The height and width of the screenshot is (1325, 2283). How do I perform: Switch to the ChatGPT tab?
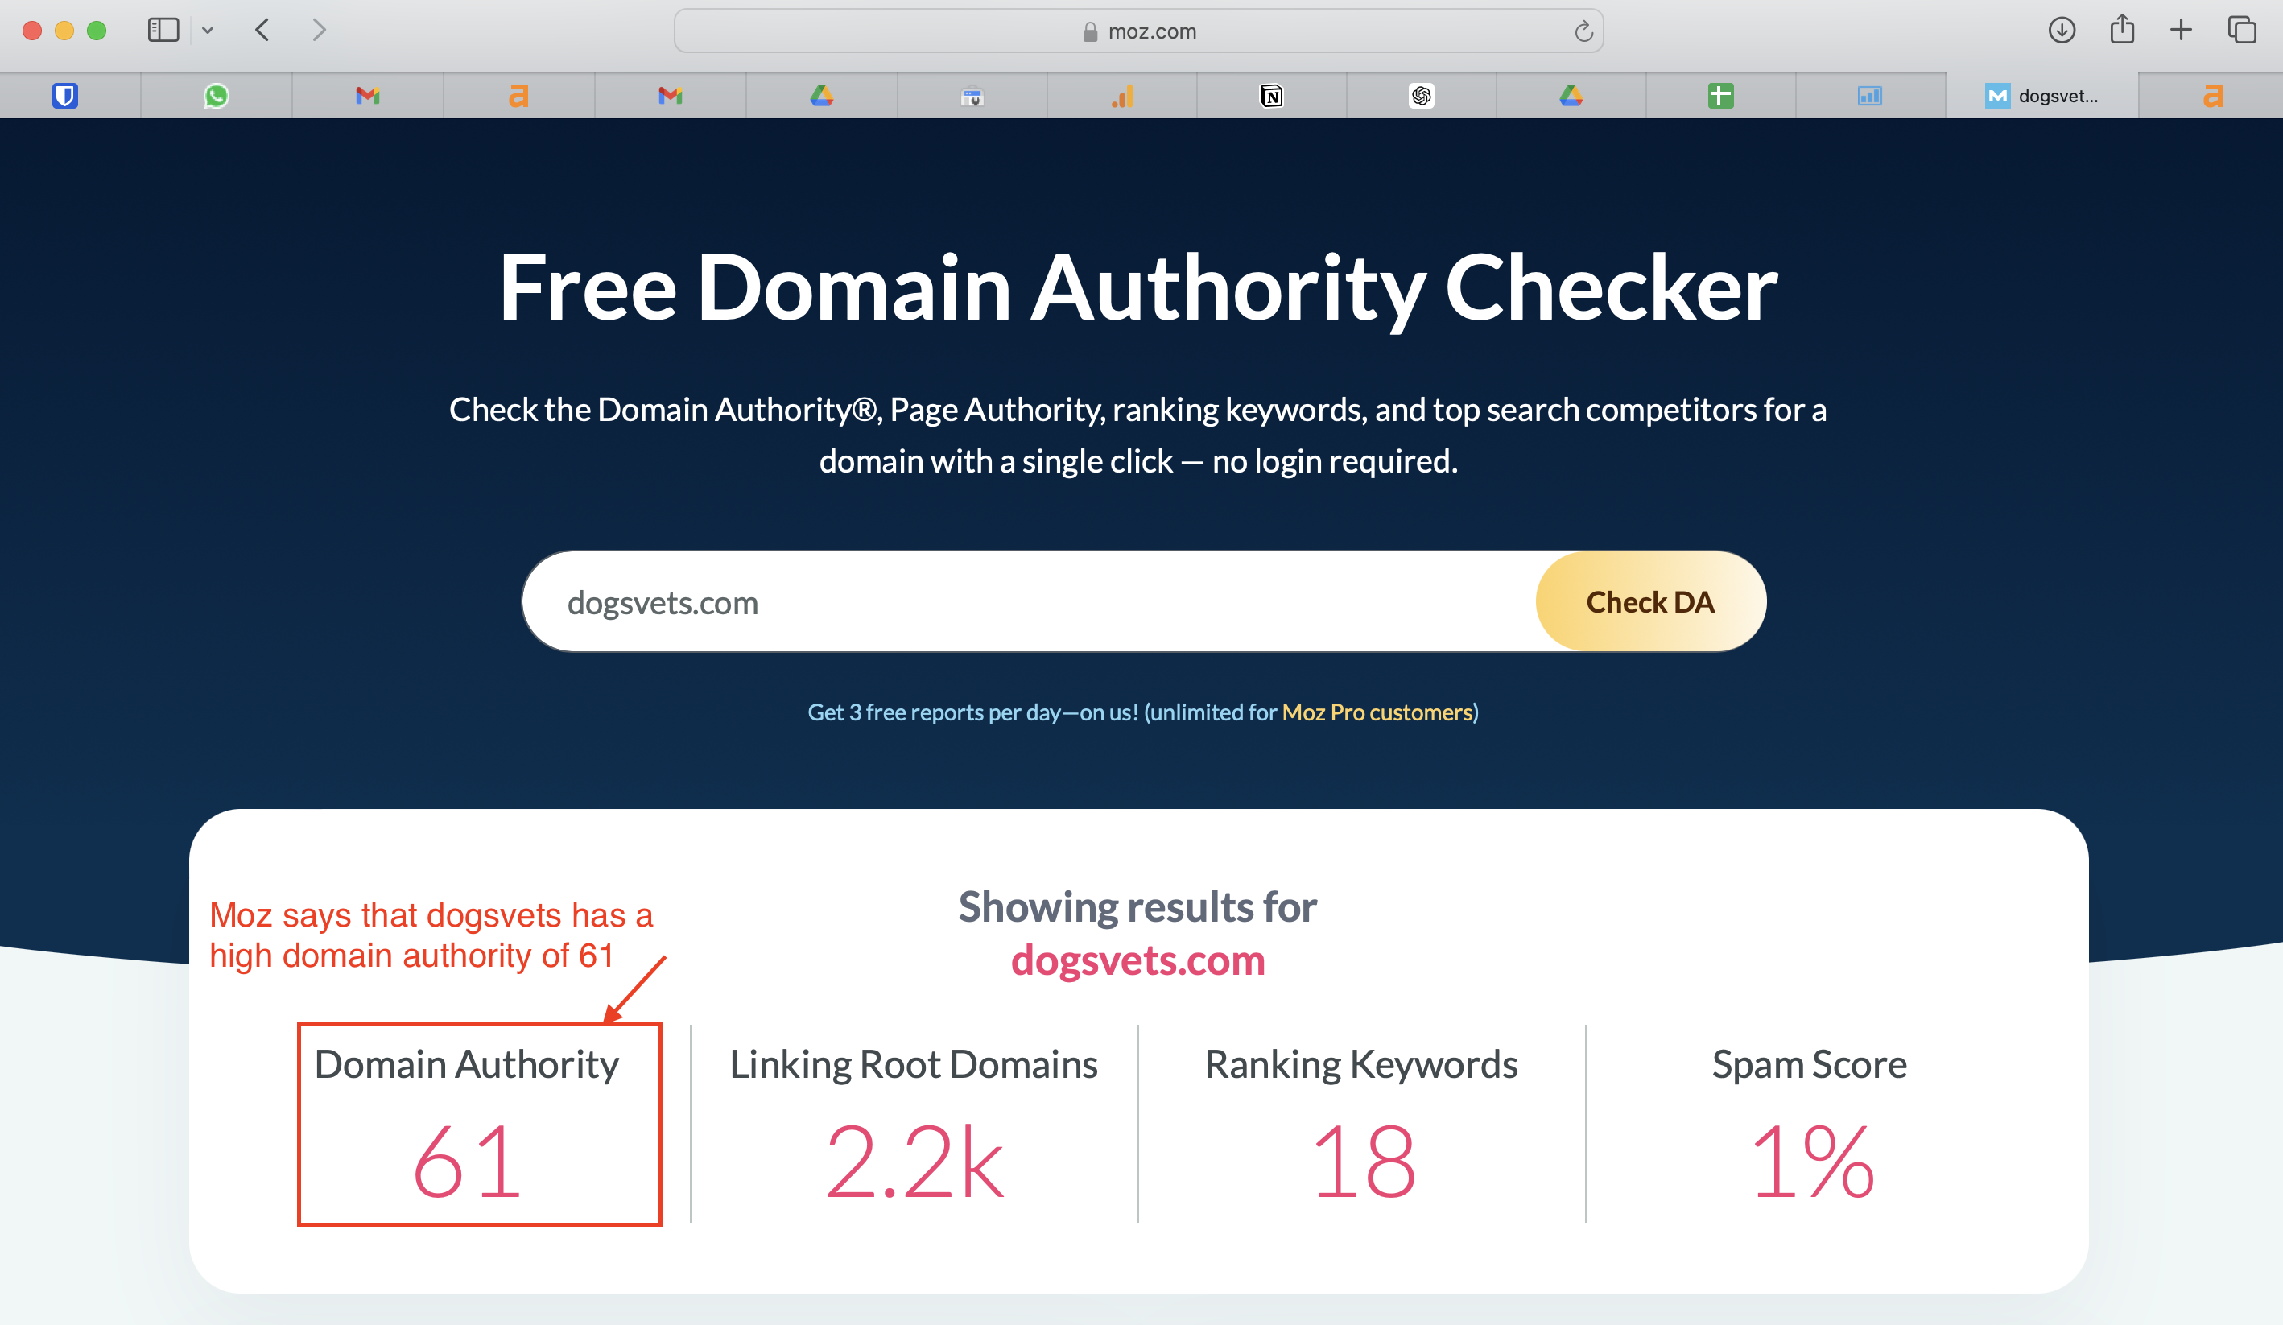pyautogui.click(x=1422, y=95)
